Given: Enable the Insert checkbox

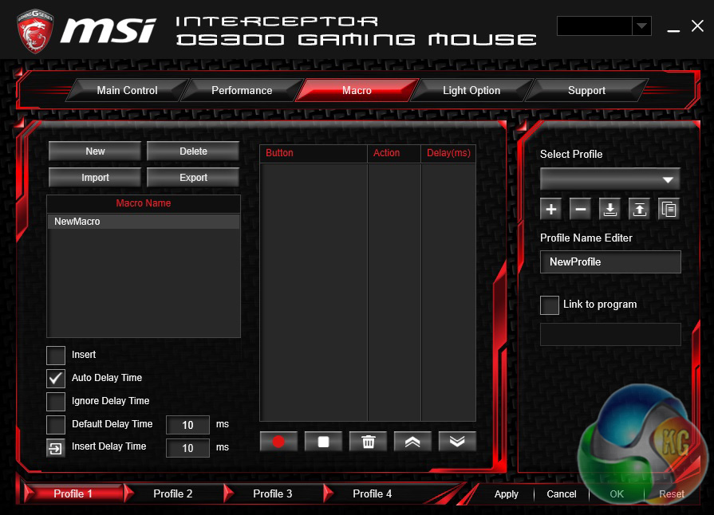Looking at the screenshot, I should pyautogui.click(x=56, y=356).
